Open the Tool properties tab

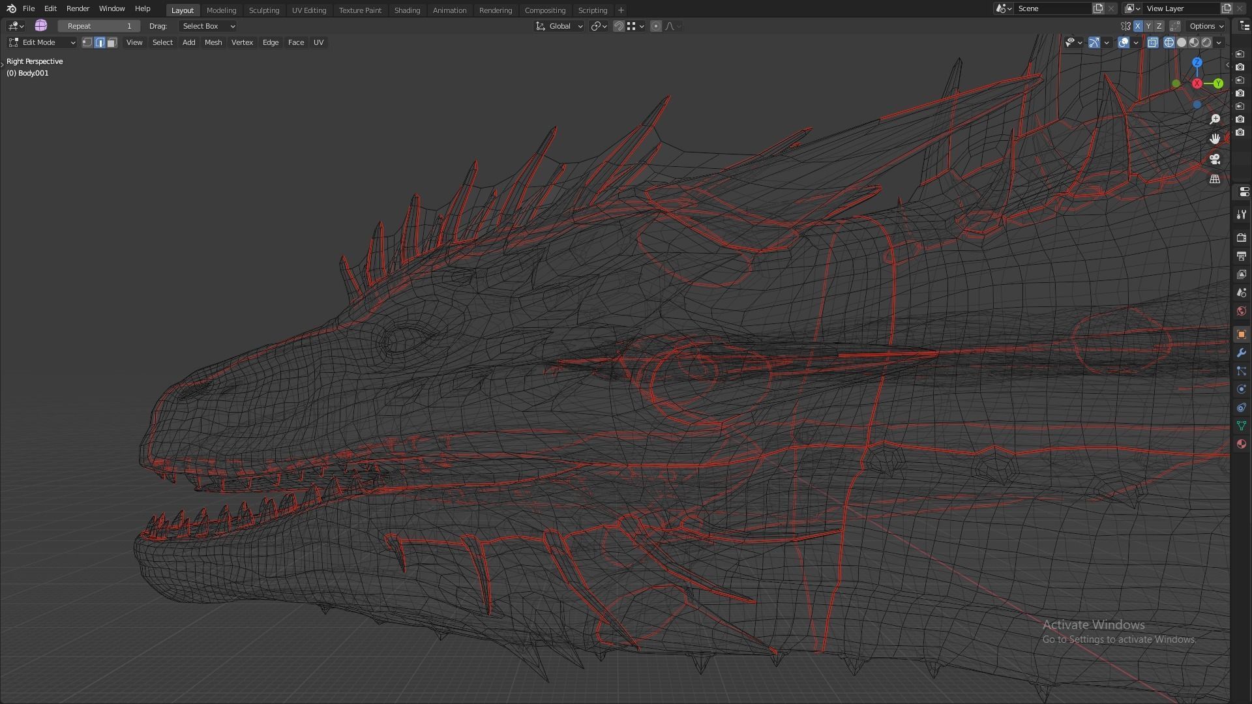click(1242, 214)
